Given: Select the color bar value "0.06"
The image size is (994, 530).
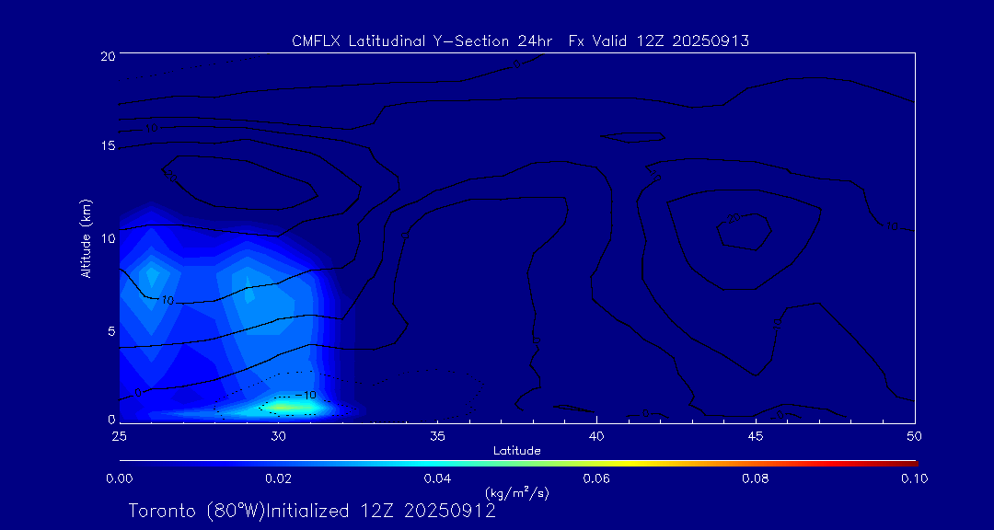Looking at the screenshot, I should pos(596,478).
